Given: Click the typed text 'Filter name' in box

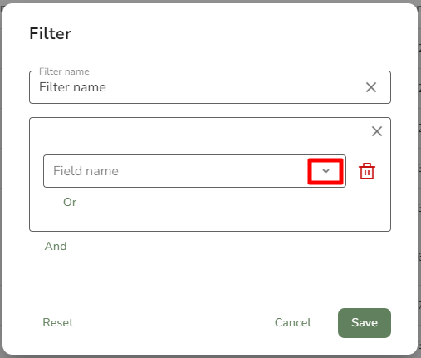Looking at the screenshot, I should pos(72,87).
